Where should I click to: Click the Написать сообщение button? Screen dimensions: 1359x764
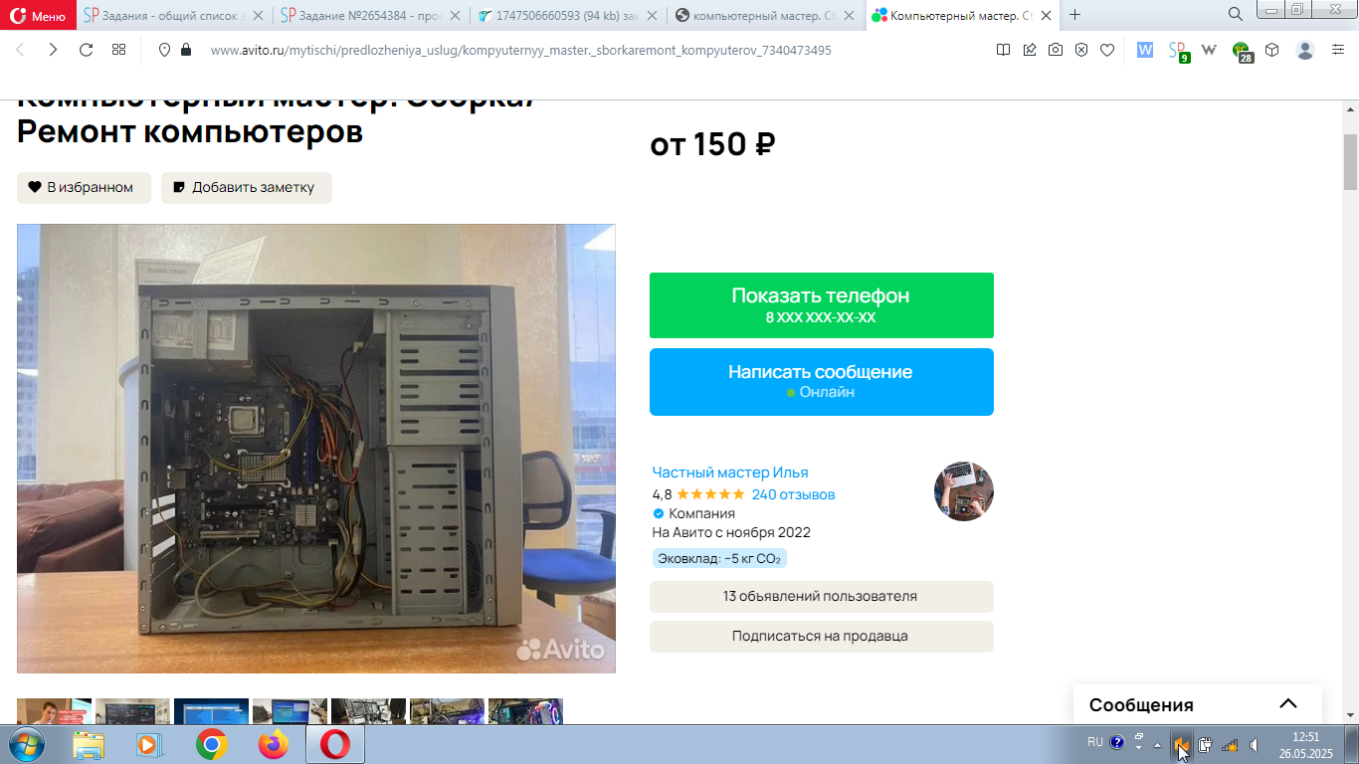coord(822,381)
